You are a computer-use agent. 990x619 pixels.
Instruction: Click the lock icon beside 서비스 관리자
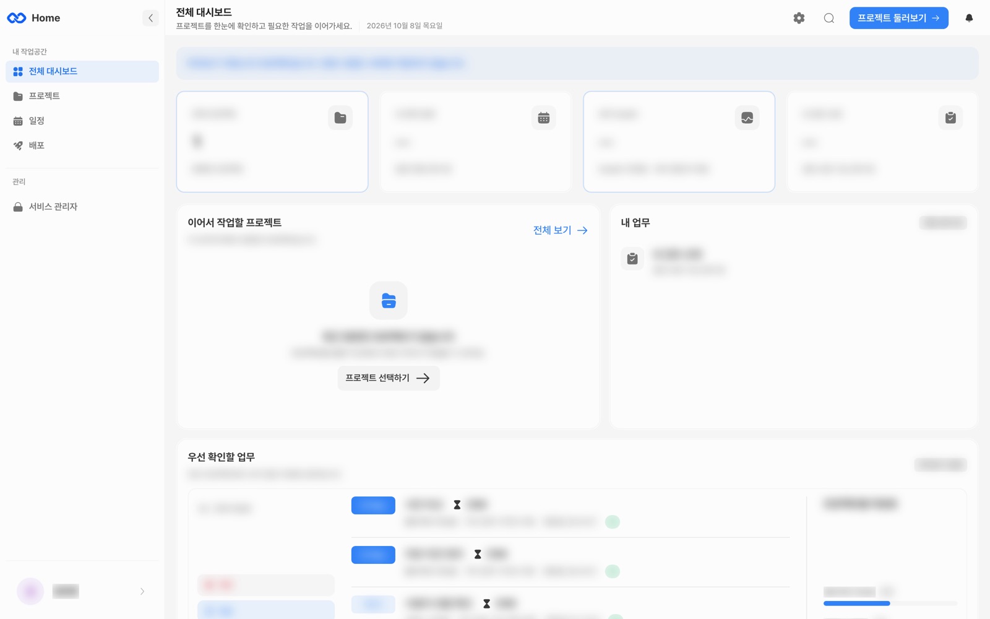[x=18, y=207]
